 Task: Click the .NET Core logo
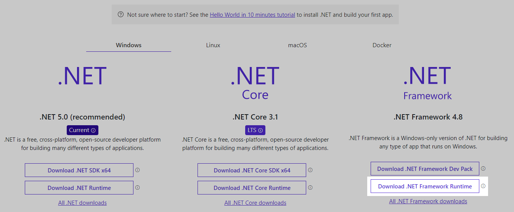coord(255,83)
